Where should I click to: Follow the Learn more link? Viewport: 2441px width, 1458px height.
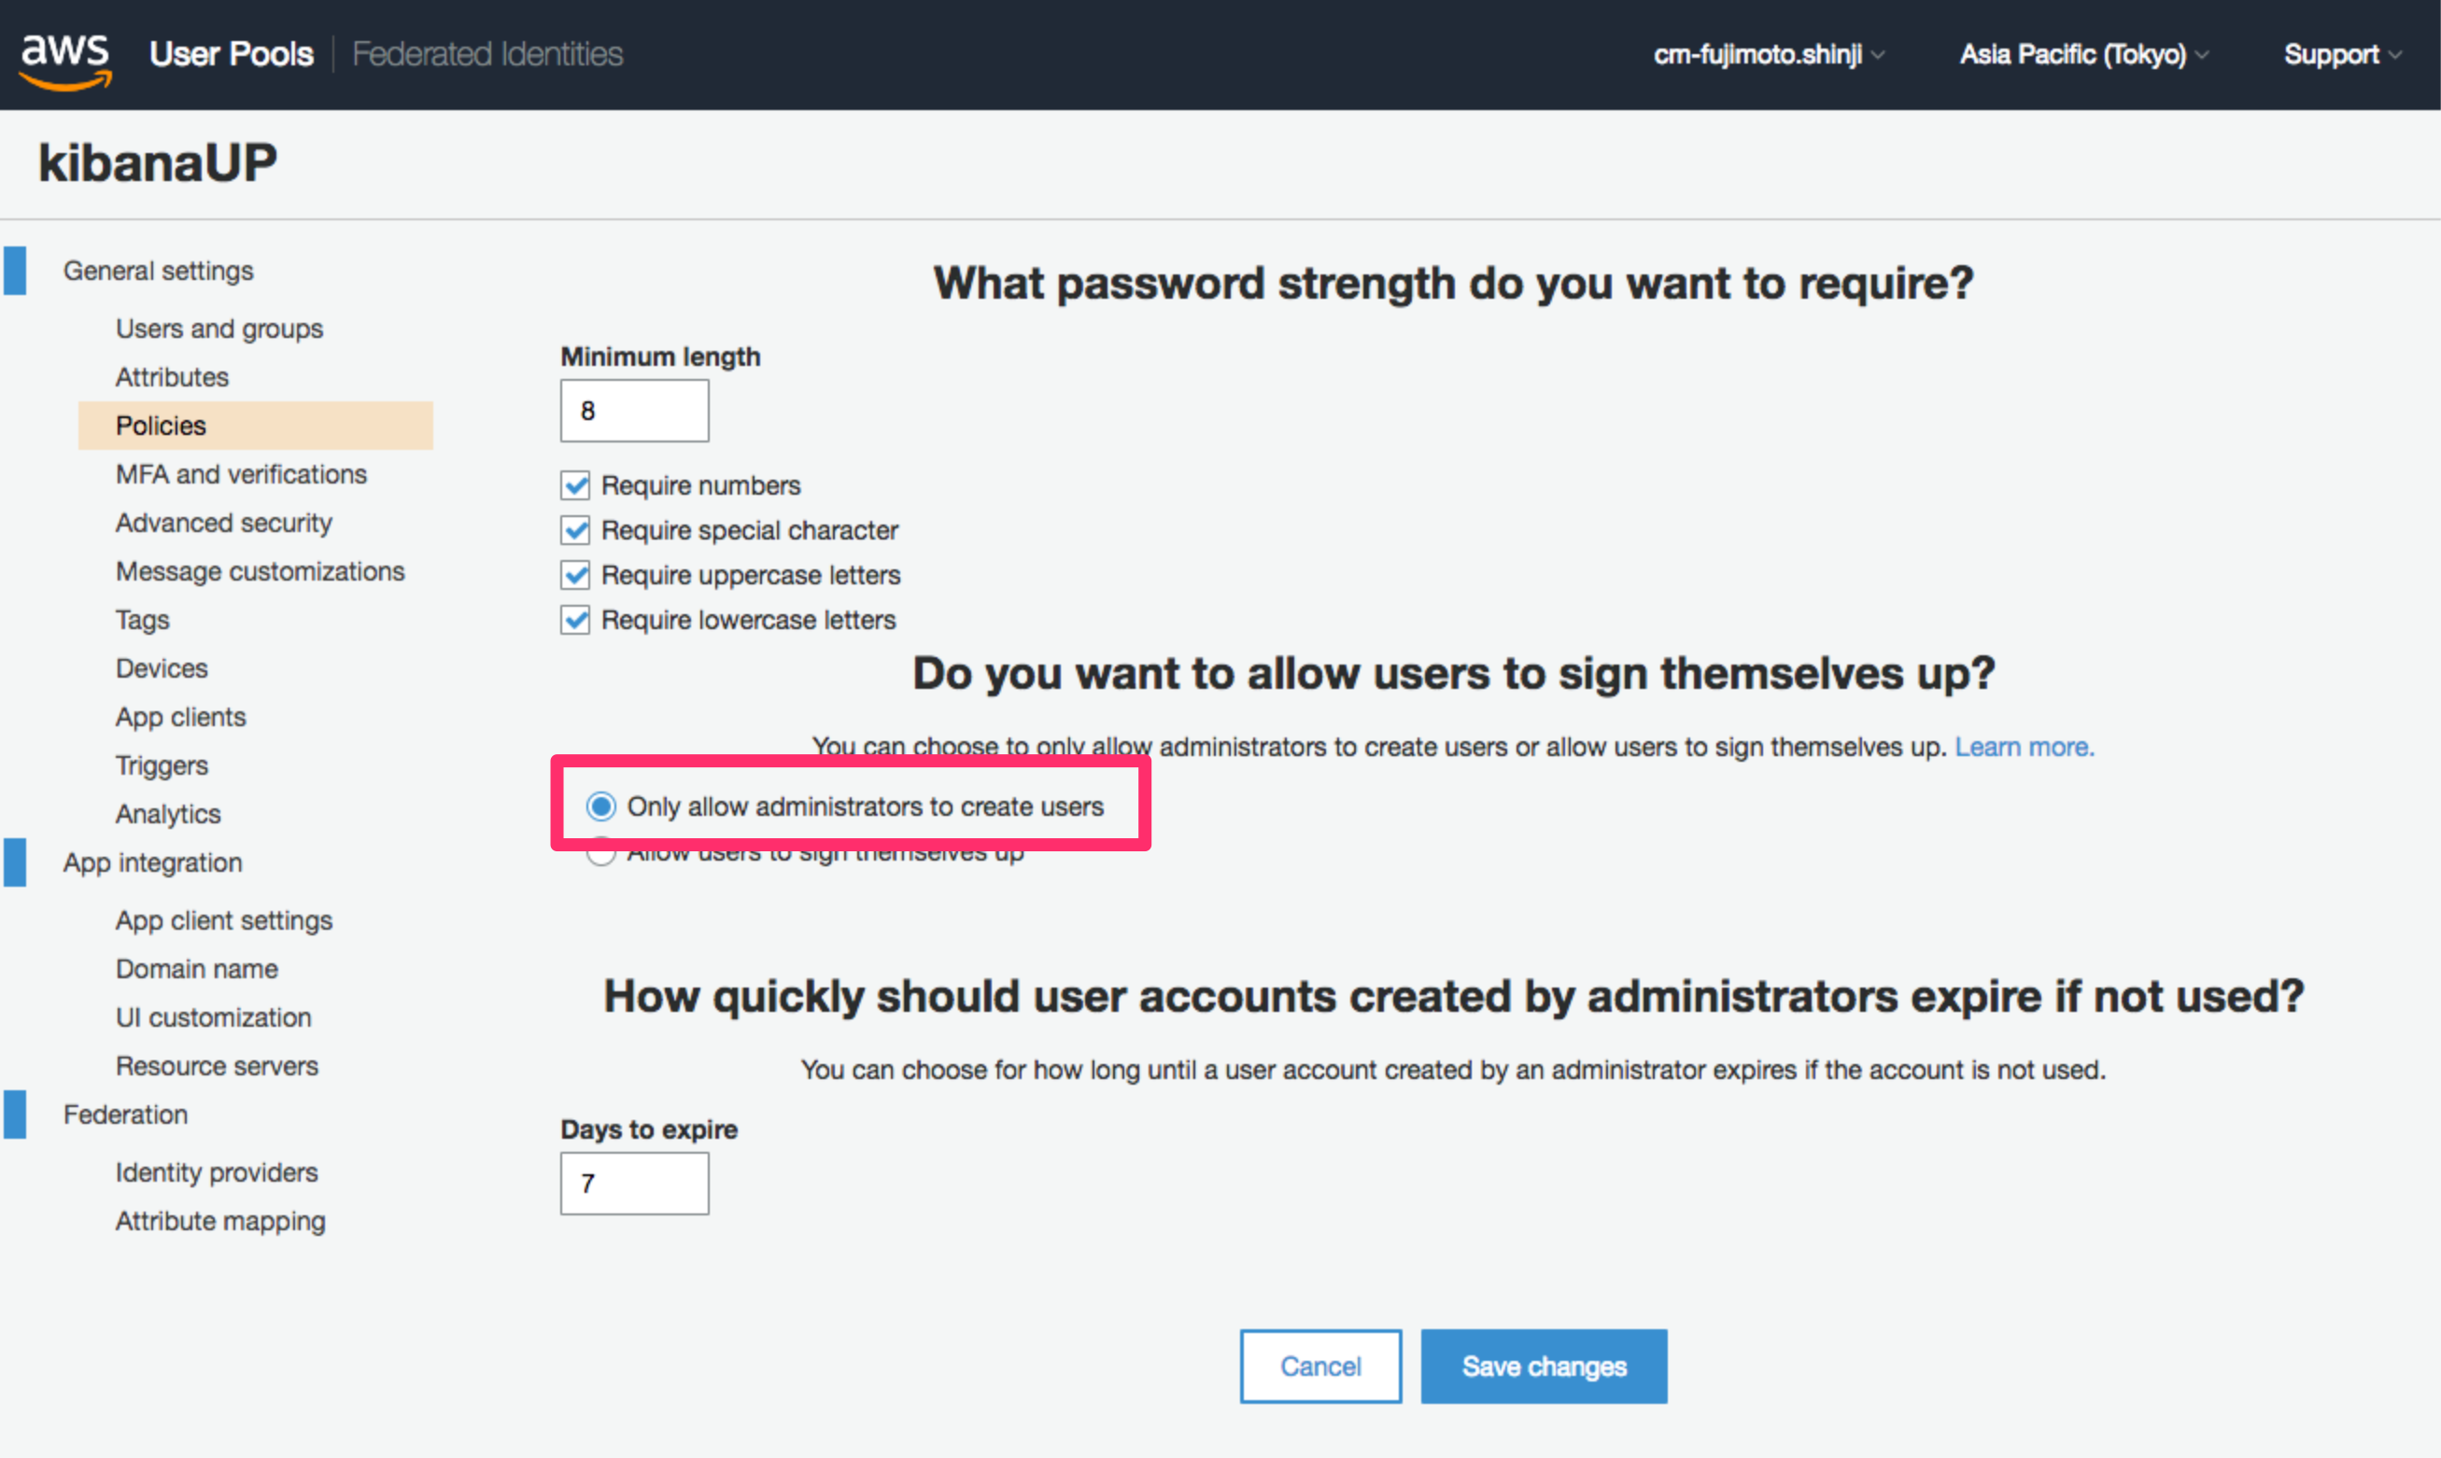(x=2024, y=747)
